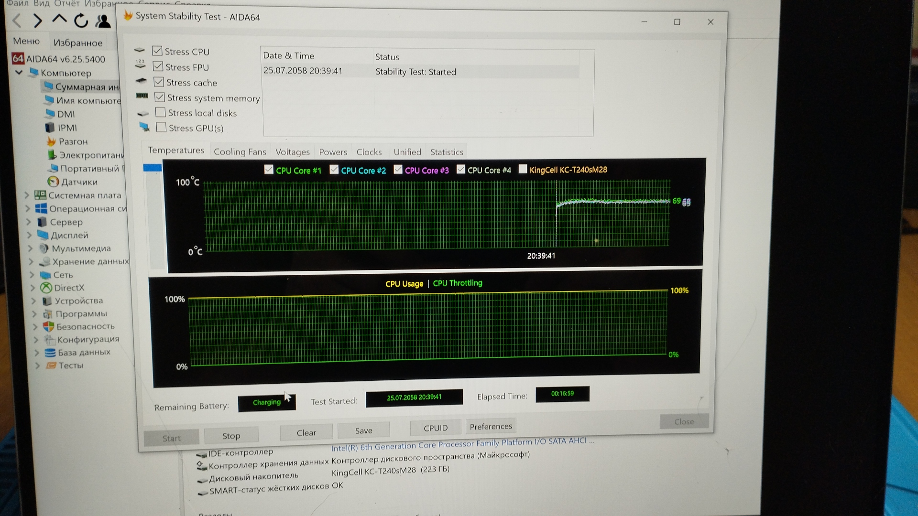Enable the Stress GPU(s) checkbox
Screen dimensions: 918x516
click(x=162, y=128)
